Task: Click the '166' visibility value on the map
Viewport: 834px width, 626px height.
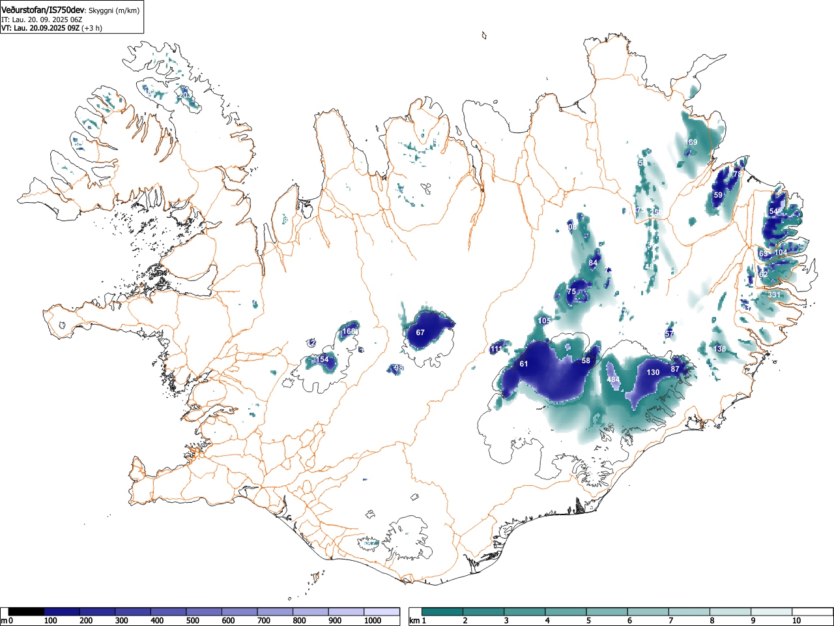Action: (349, 331)
